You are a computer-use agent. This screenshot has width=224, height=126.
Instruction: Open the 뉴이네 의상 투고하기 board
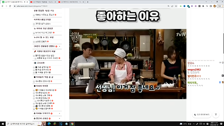(x=44, y=33)
